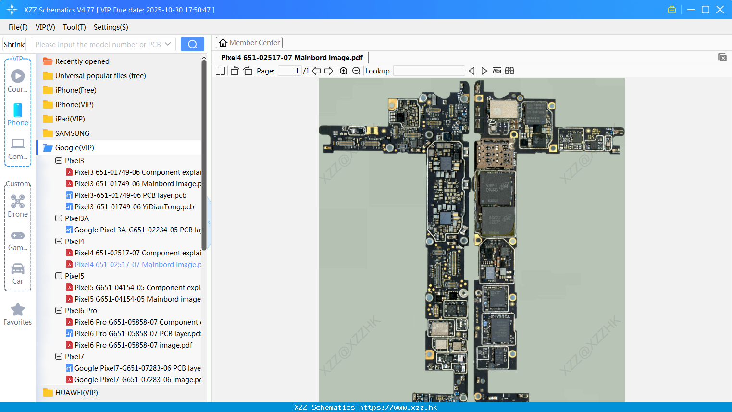The image size is (732, 412).
Task: Open the Recently opened folder
Action: pos(82,61)
